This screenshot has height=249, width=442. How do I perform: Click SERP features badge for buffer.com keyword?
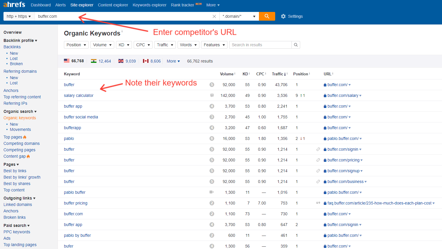[212, 214]
